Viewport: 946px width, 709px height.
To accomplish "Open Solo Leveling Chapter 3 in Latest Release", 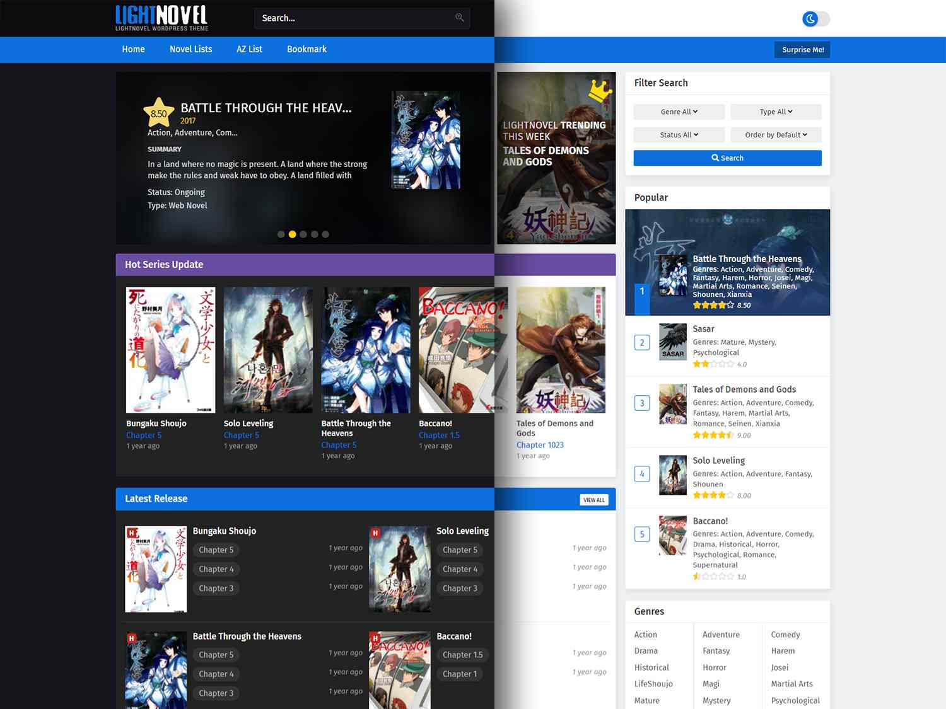I will pos(460,589).
